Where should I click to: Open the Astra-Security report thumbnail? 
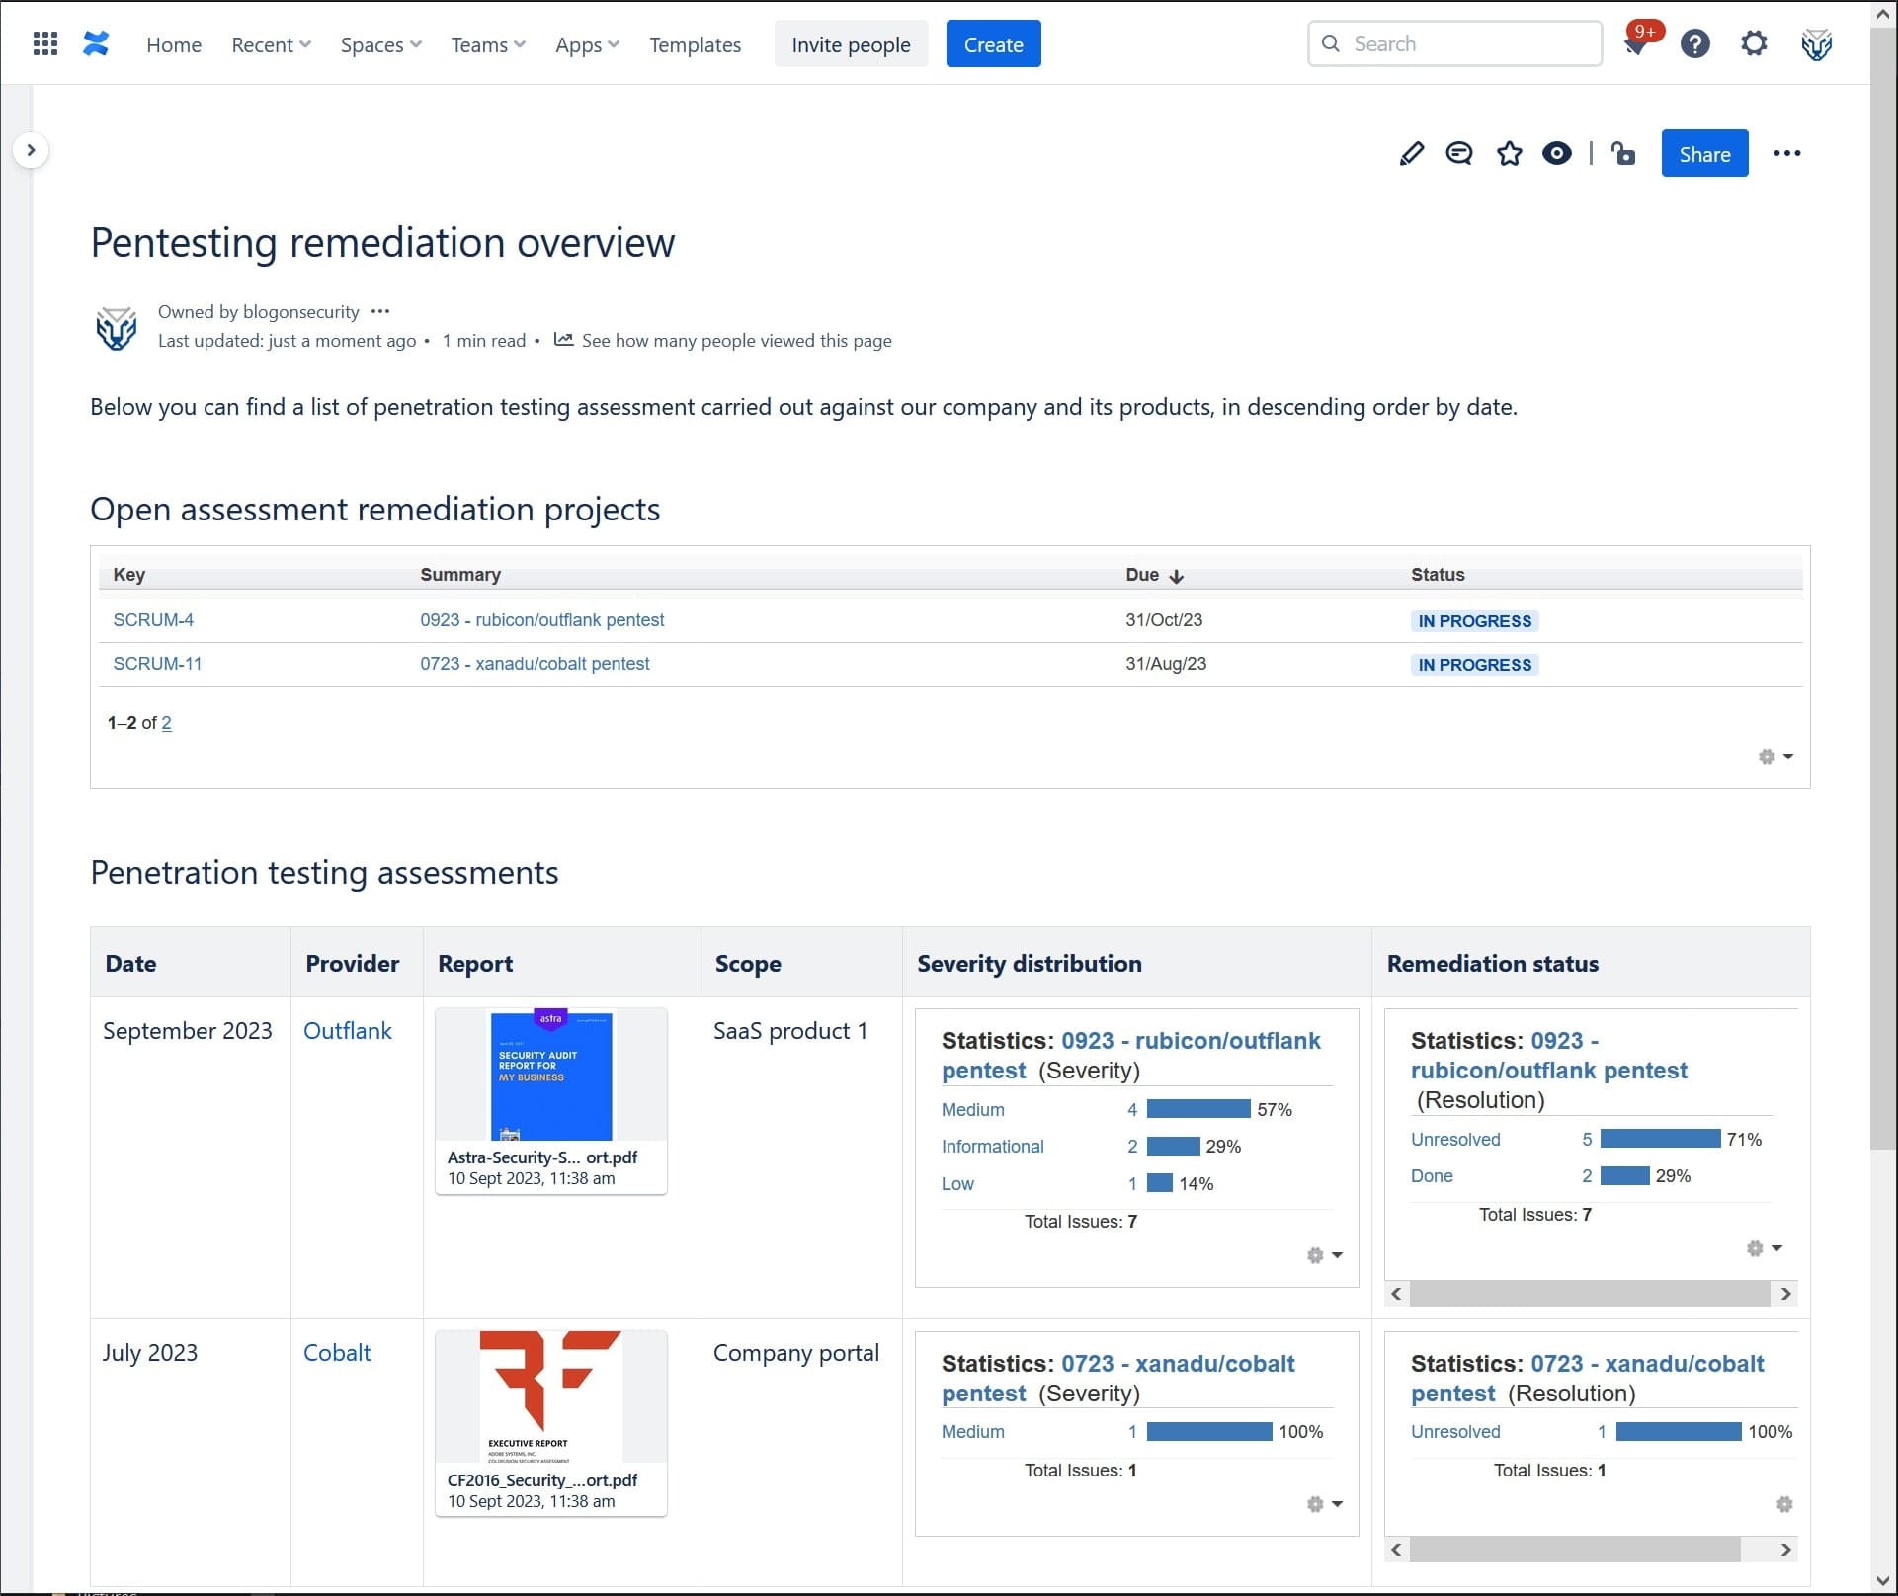[x=550, y=1076]
